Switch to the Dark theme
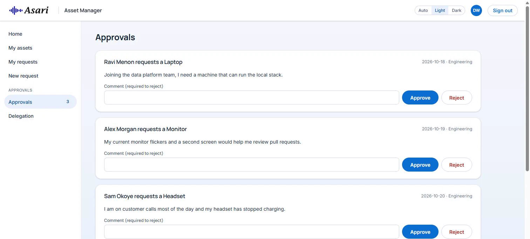The height and width of the screenshot is (239, 530). [x=456, y=10]
